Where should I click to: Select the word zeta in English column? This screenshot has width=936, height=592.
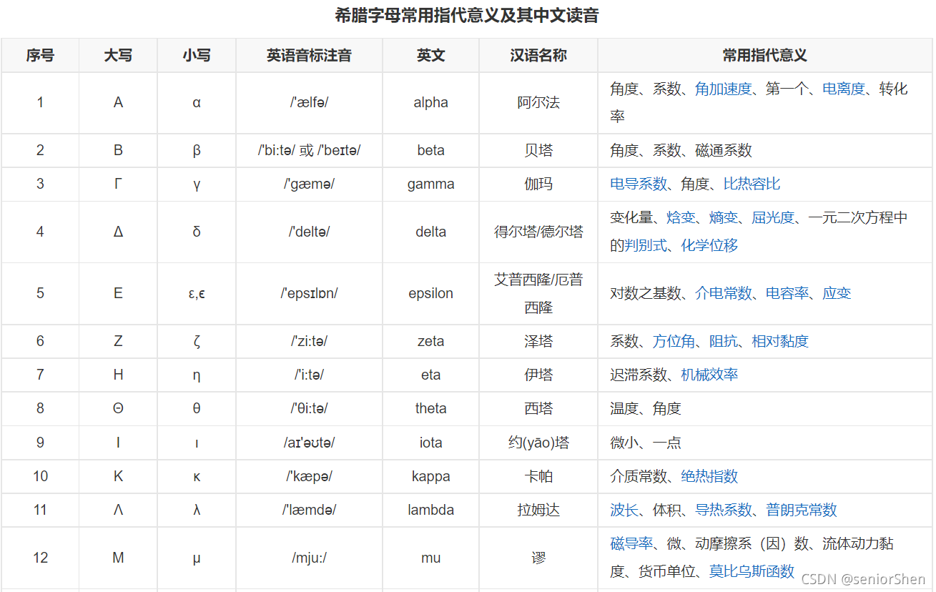tap(431, 341)
